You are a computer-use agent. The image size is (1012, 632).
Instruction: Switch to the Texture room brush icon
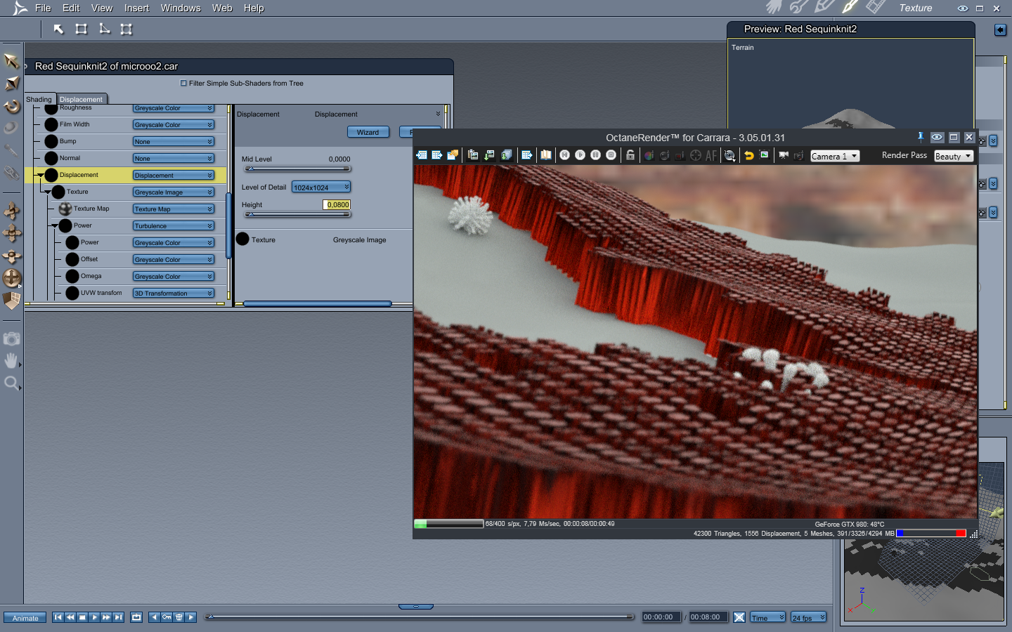[850, 7]
